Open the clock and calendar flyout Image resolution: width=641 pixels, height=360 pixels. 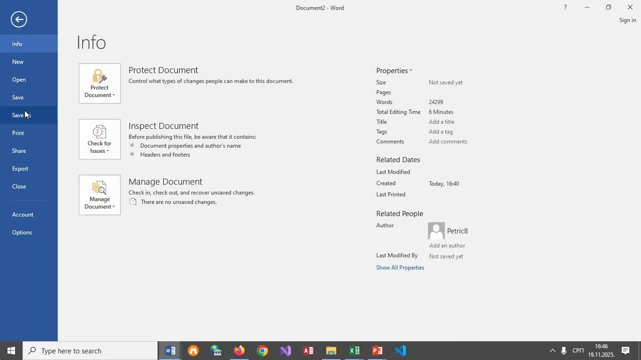coord(601,350)
